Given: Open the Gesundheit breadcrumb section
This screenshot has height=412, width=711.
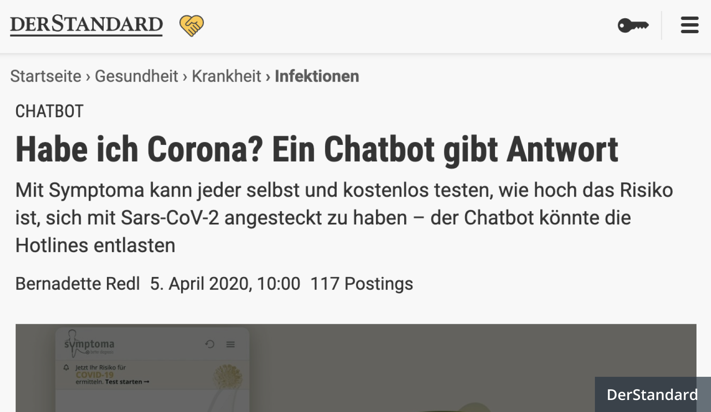Looking at the screenshot, I should [136, 76].
